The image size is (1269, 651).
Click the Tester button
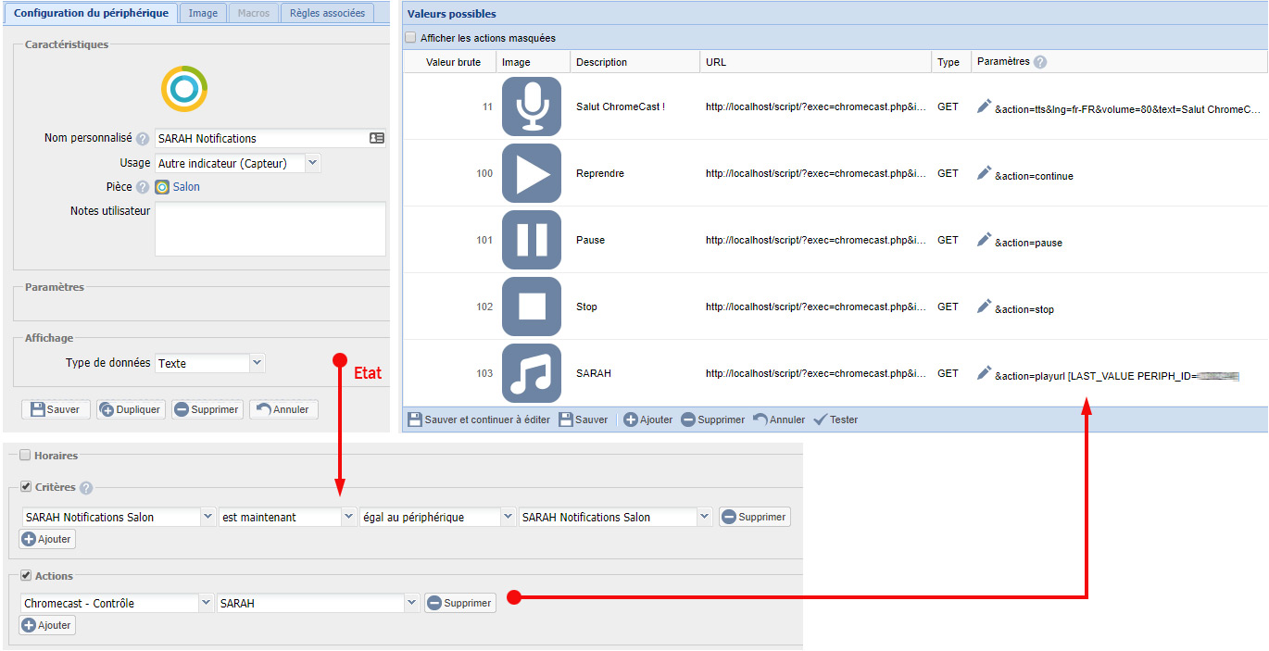(x=836, y=419)
